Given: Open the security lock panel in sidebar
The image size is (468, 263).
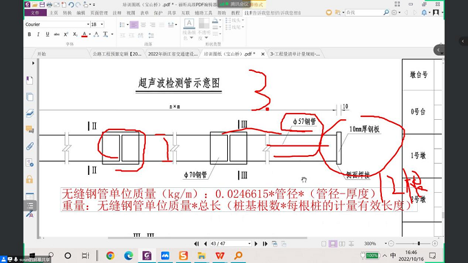Looking at the screenshot, I should point(30,180).
